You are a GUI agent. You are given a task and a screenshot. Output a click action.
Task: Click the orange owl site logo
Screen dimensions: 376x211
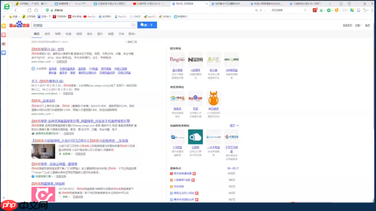click(213, 98)
